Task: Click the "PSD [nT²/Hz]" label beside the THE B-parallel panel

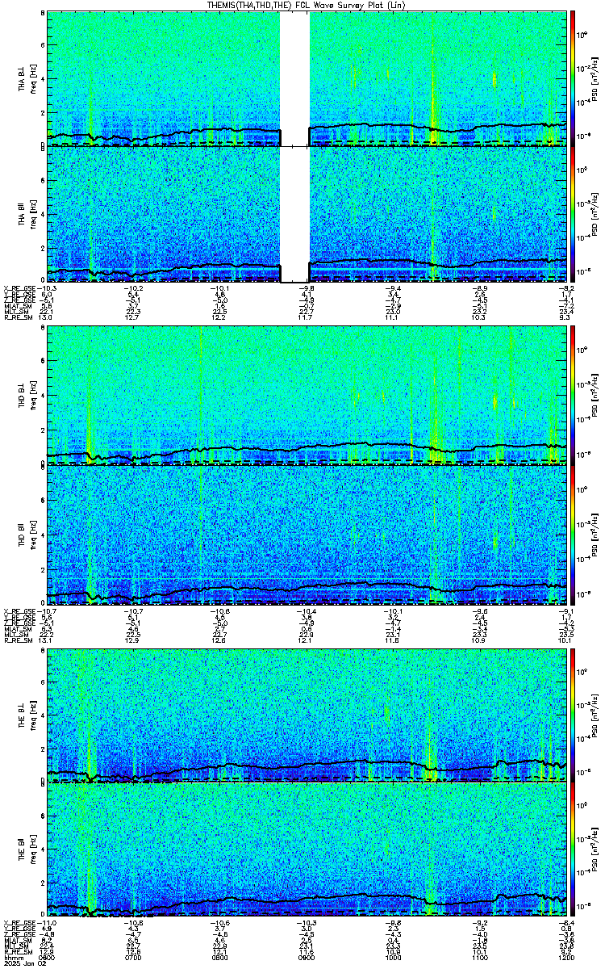Action: click(x=595, y=851)
